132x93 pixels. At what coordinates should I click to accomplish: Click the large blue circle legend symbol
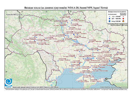(109, 18)
